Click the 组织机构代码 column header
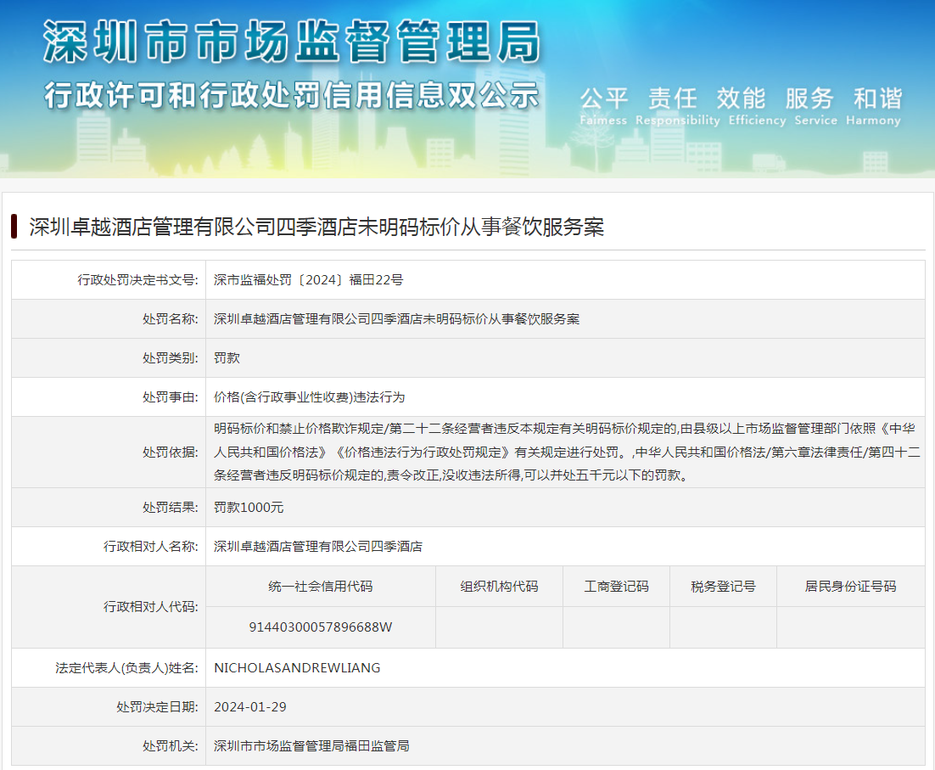The width and height of the screenshot is (935, 770). (499, 586)
